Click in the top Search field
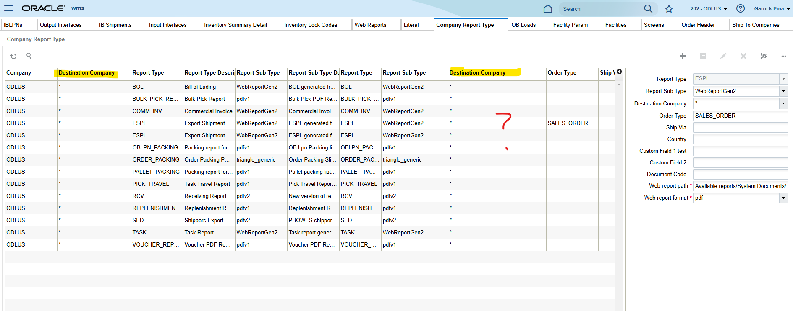 coord(601,9)
